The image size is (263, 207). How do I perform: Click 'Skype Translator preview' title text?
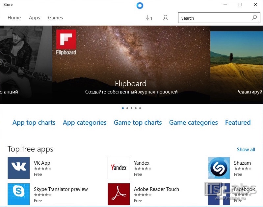coord(61,189)
